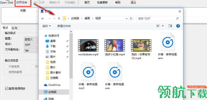
Task: Click the 标题 column header
Action: (23, 11)
